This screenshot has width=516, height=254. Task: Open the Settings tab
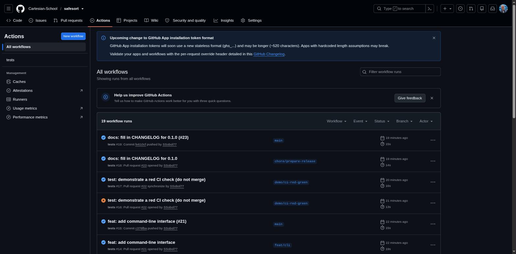pyautogui.click(x=251, y=20)
